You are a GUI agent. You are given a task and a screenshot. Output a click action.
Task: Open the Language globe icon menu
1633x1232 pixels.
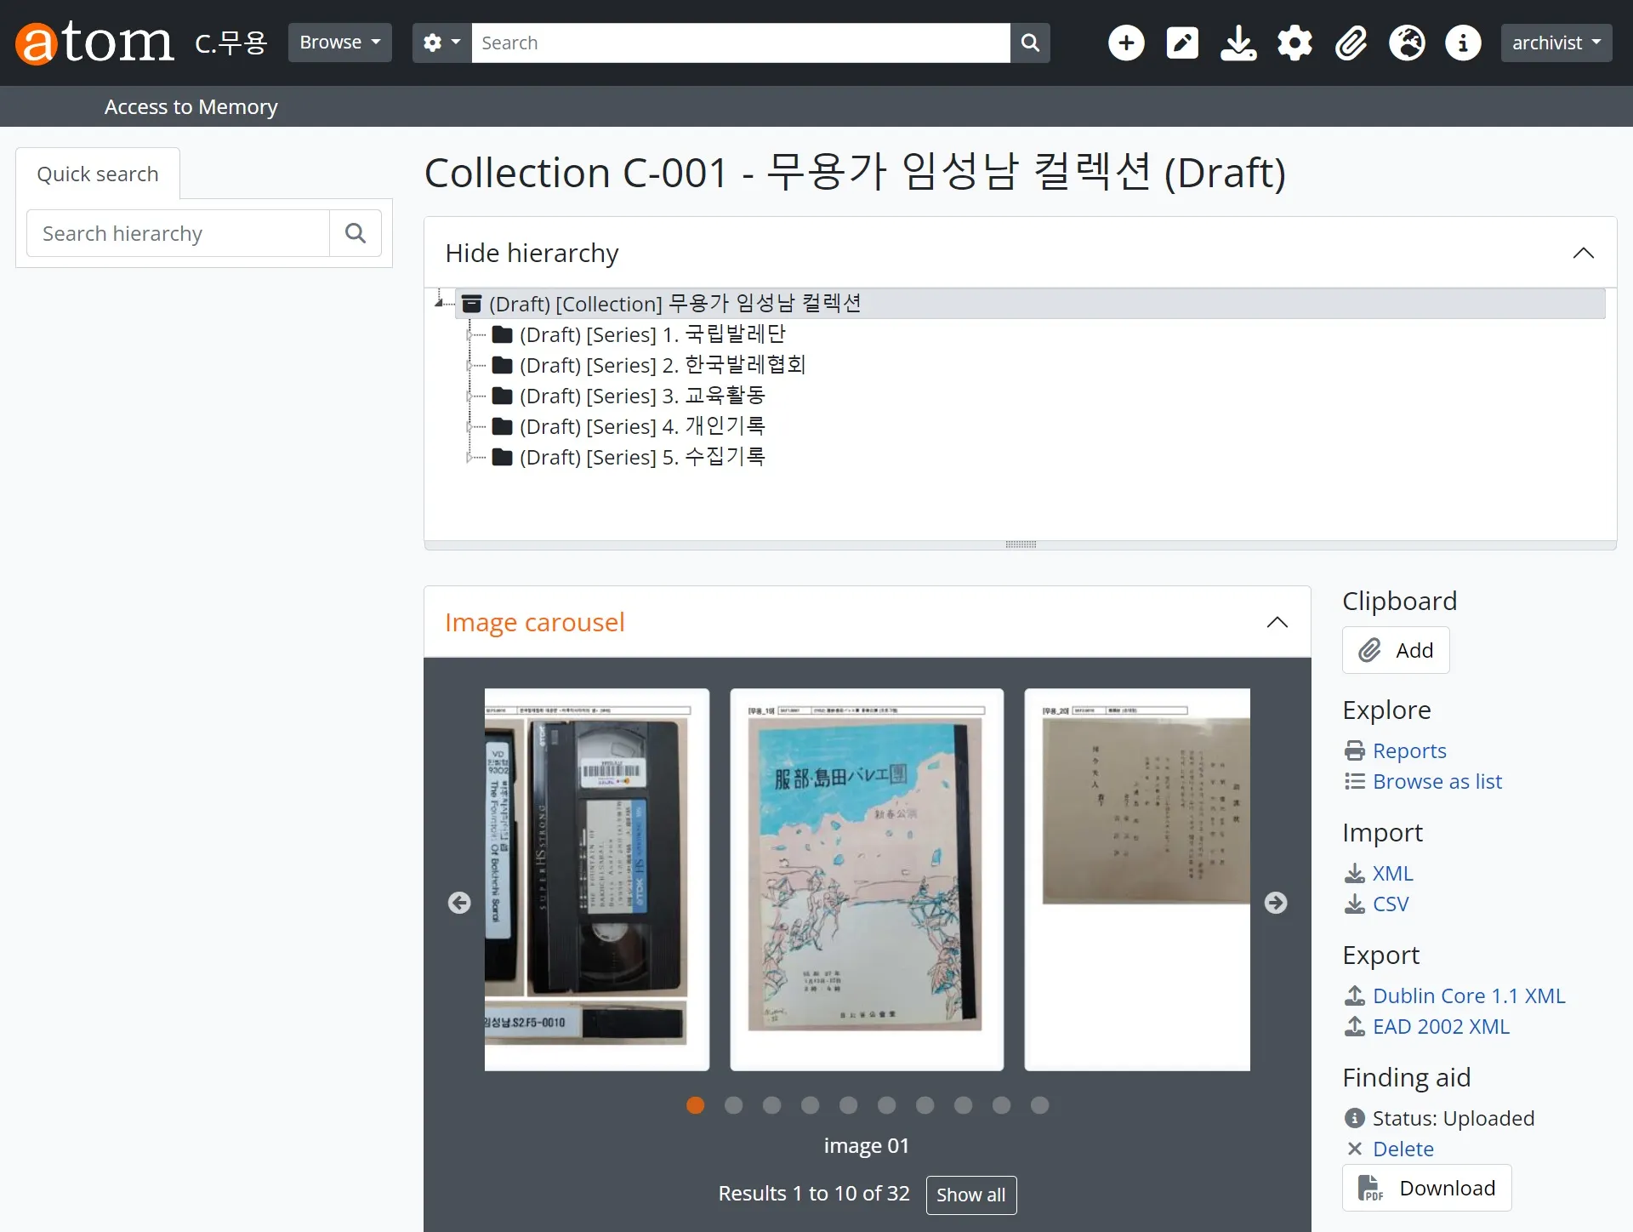click(1407, 43)
